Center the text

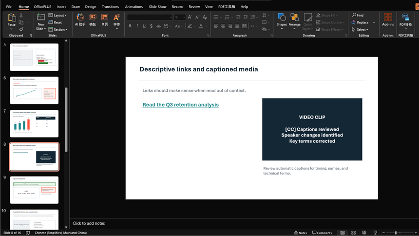(223, 26)
